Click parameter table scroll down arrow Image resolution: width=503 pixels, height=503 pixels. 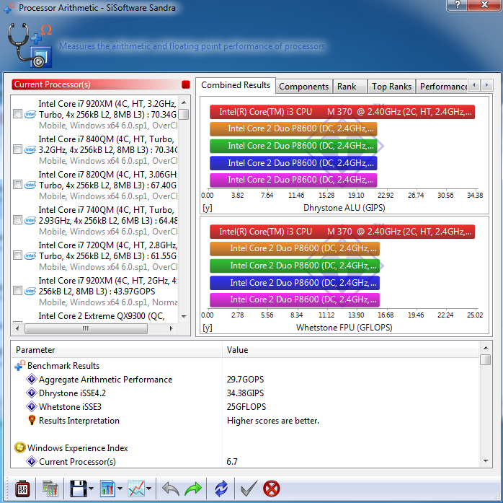[x=486, y=461]
